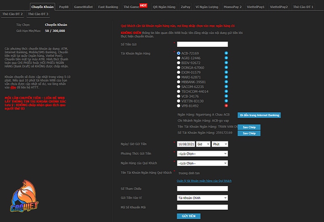The height and width of the screenshot is (222, 324).
Task: Click the blue status dot beside MARI-62871
Action: (x=226, y=77)
